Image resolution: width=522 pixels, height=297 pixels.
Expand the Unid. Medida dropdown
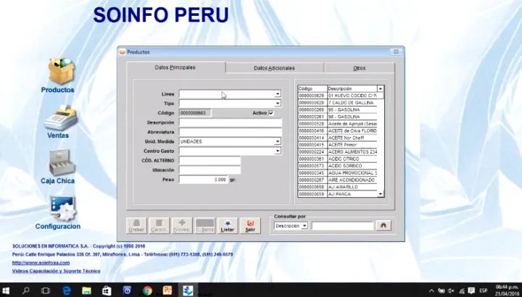pyautogui.click(x=277, y=142)
